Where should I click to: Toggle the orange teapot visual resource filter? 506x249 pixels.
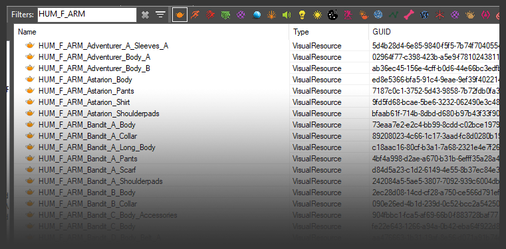(180, 15)
